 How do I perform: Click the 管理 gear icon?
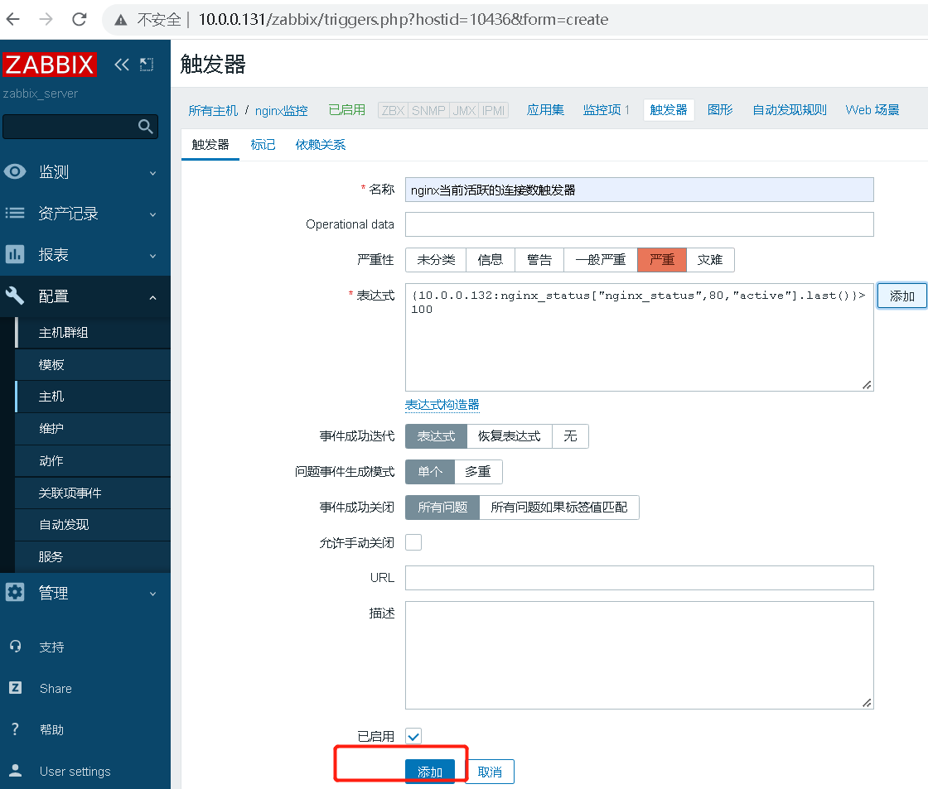pyautogui.click(x=15, y=592)
